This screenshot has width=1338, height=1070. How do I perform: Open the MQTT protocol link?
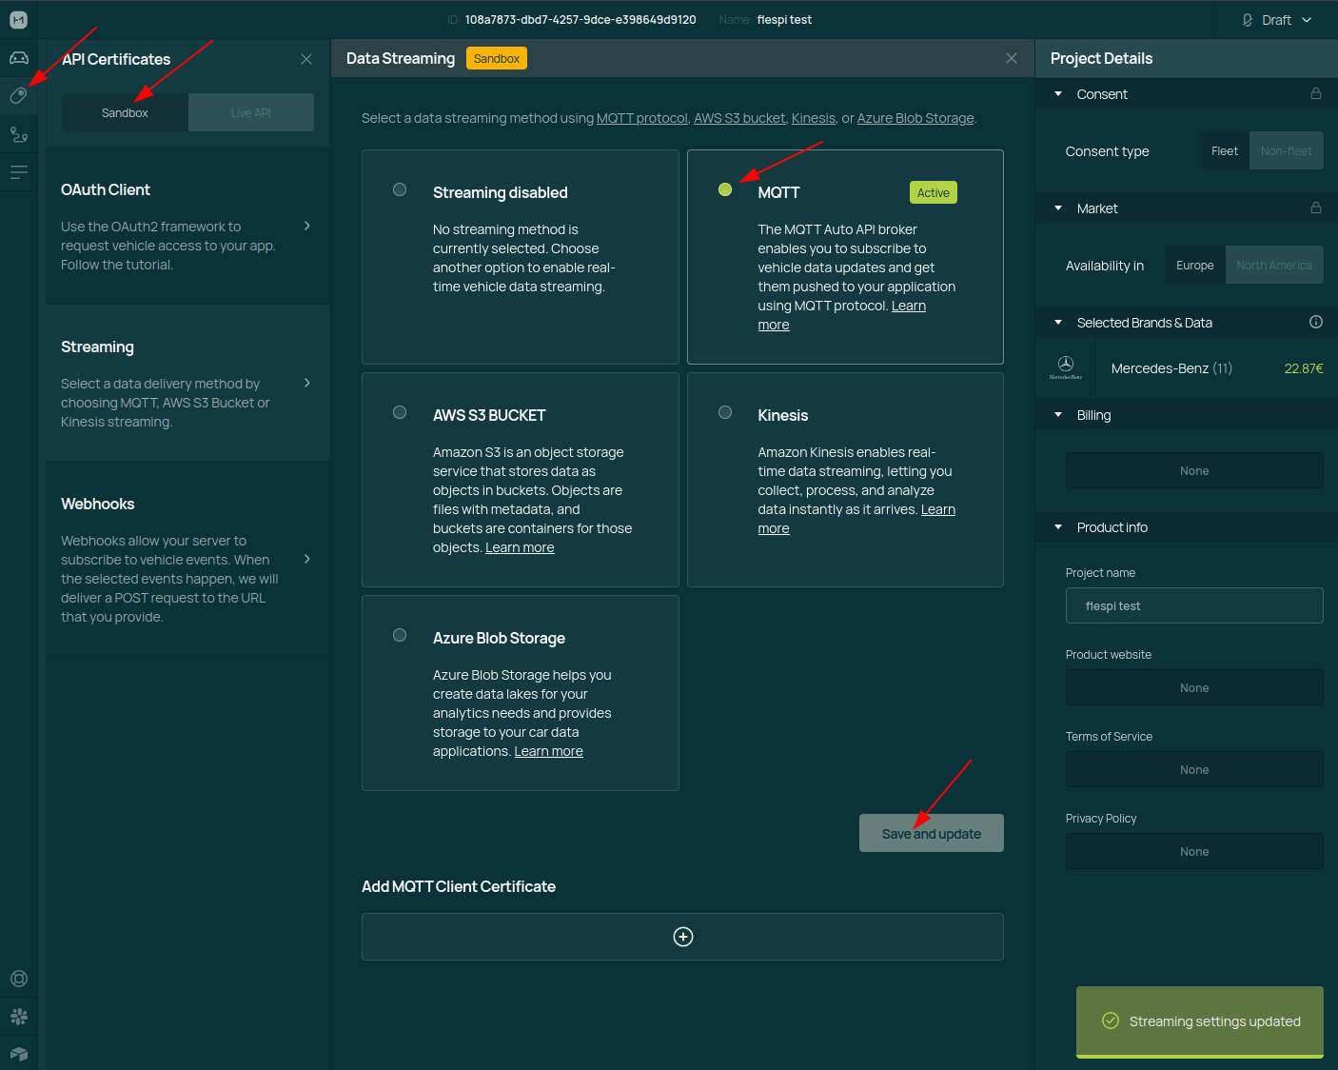pos(642,118)
